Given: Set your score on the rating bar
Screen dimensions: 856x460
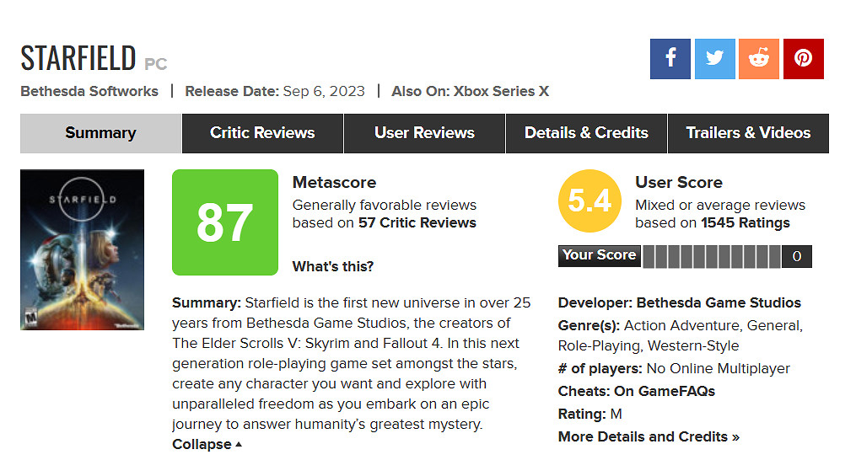Looking at the screenshot, I should [x=711, y=256].
